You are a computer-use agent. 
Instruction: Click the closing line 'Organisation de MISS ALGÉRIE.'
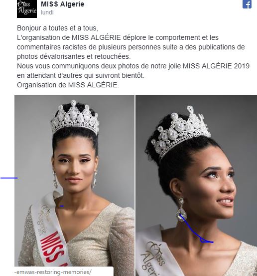[x=68, y=85]
